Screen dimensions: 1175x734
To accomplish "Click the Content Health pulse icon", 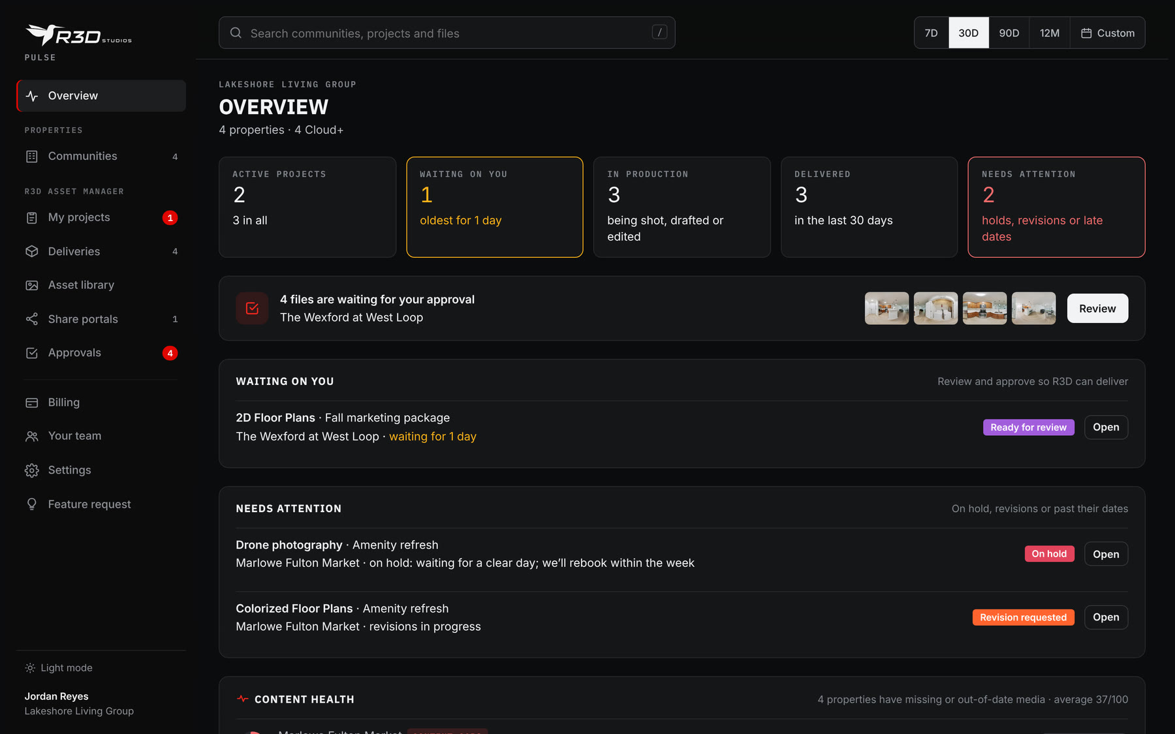I will pyautogui.click(x=243, y=699).
